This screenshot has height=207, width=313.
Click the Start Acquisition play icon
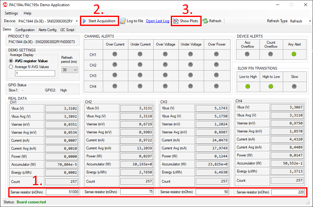tap(84, 21)
